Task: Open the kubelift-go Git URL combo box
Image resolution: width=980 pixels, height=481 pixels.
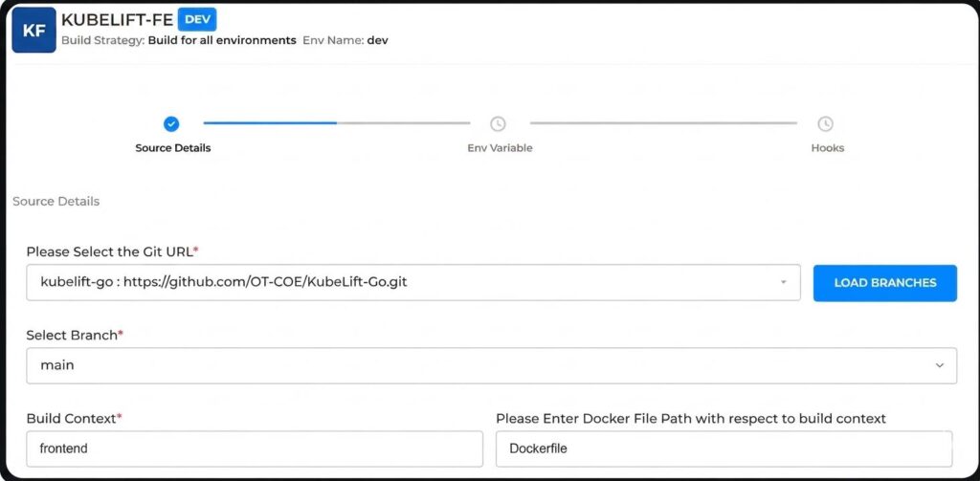Action: click(x=413, y=282)
